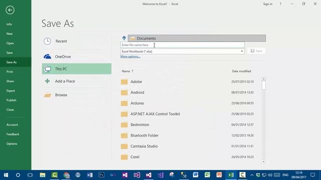This screenshot has height=180, width=321.
Task: Open the Windows Start menu
Action: pyautogui.click(x=6, y=175)
